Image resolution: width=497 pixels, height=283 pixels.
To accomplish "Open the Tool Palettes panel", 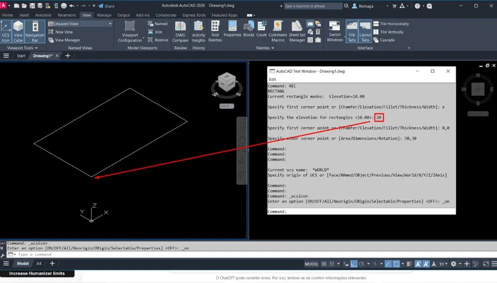I will coord(215,30).
